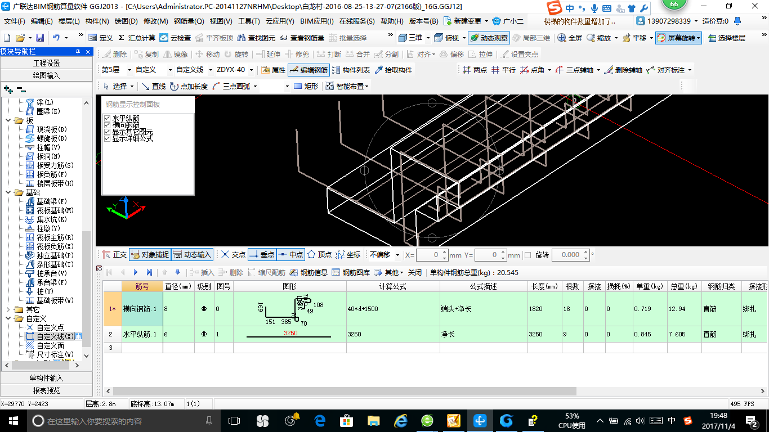Viewport: 769px width, 432px height.
Task: Open the 工具(T) menu
Action: coord(249,21)
